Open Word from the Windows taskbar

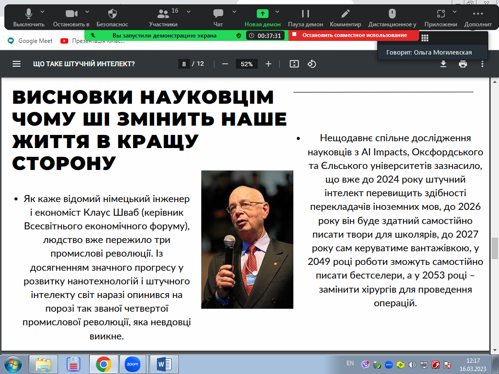pyautogui.click(x=164, y=364)
